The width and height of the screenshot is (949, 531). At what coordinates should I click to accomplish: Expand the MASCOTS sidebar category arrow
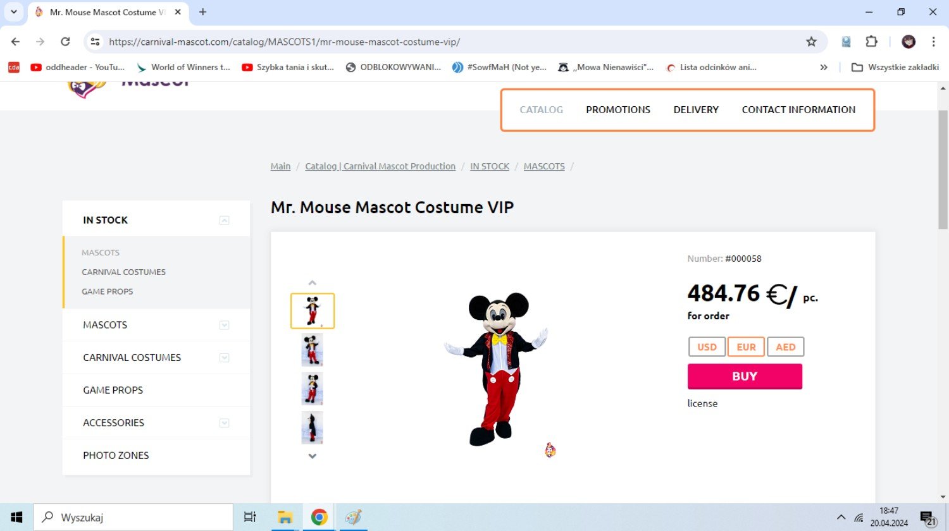pyautogui.click(x=224, y=325)
